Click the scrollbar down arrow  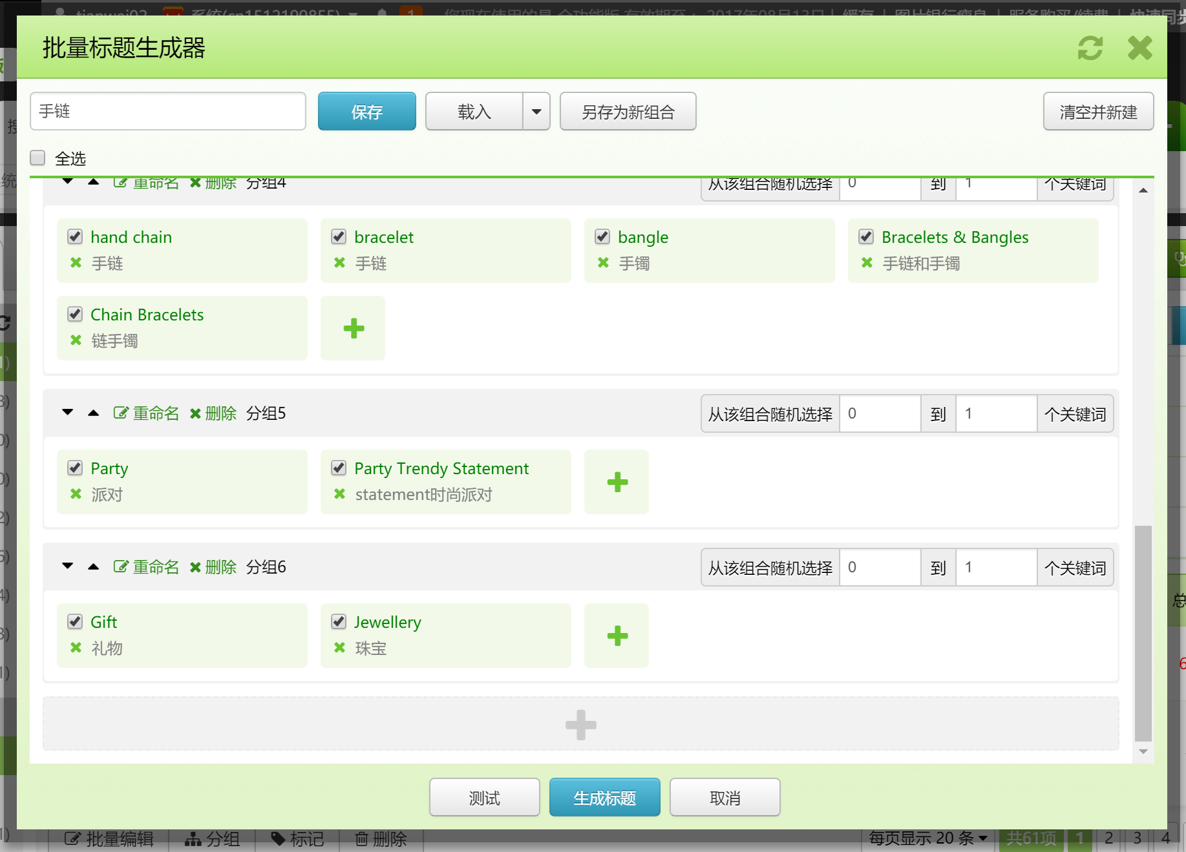coord(1143,751)
